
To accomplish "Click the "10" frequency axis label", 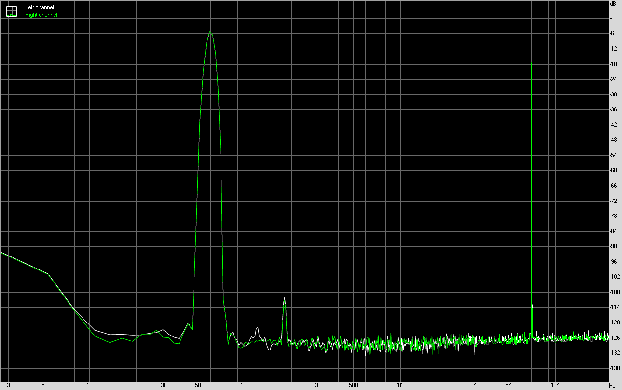I will [89, 386].
